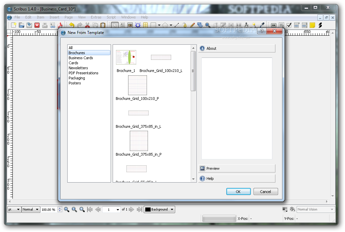
Task: Click the template list scrollbar handle
Action: tap(193, 71)
